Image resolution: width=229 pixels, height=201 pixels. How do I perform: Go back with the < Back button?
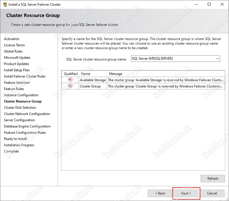point(160,193)
